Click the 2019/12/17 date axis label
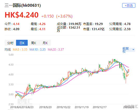 100,107
